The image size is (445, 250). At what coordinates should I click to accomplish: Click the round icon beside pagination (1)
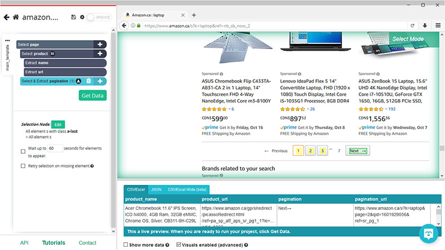[x=78, y=81]
